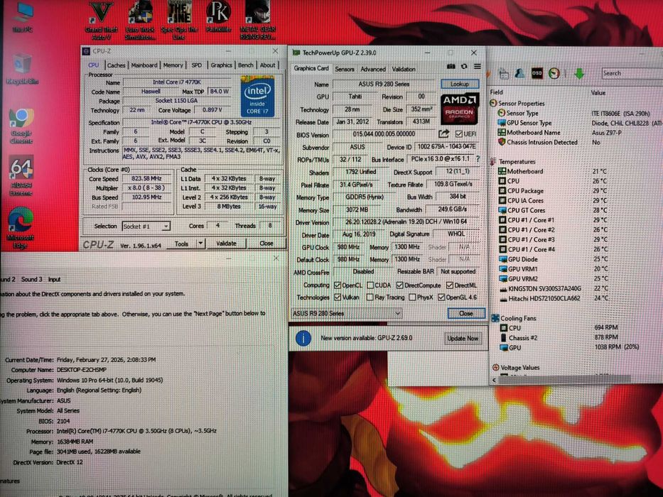Screen dimensions: 663x497
Task: Open This PC desktop icon
Action: pos(23,17)
